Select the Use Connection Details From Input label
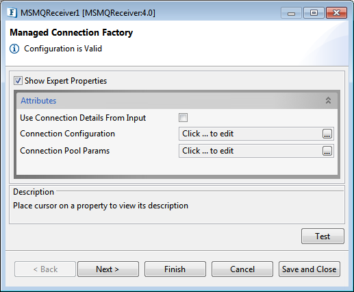 click(x=83, y=118)
